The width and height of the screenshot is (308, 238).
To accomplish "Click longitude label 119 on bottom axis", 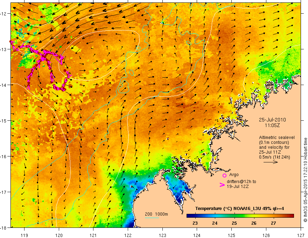I will point(24,236).
